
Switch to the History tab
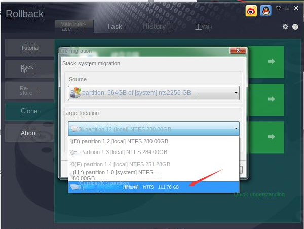pos(154,26)
